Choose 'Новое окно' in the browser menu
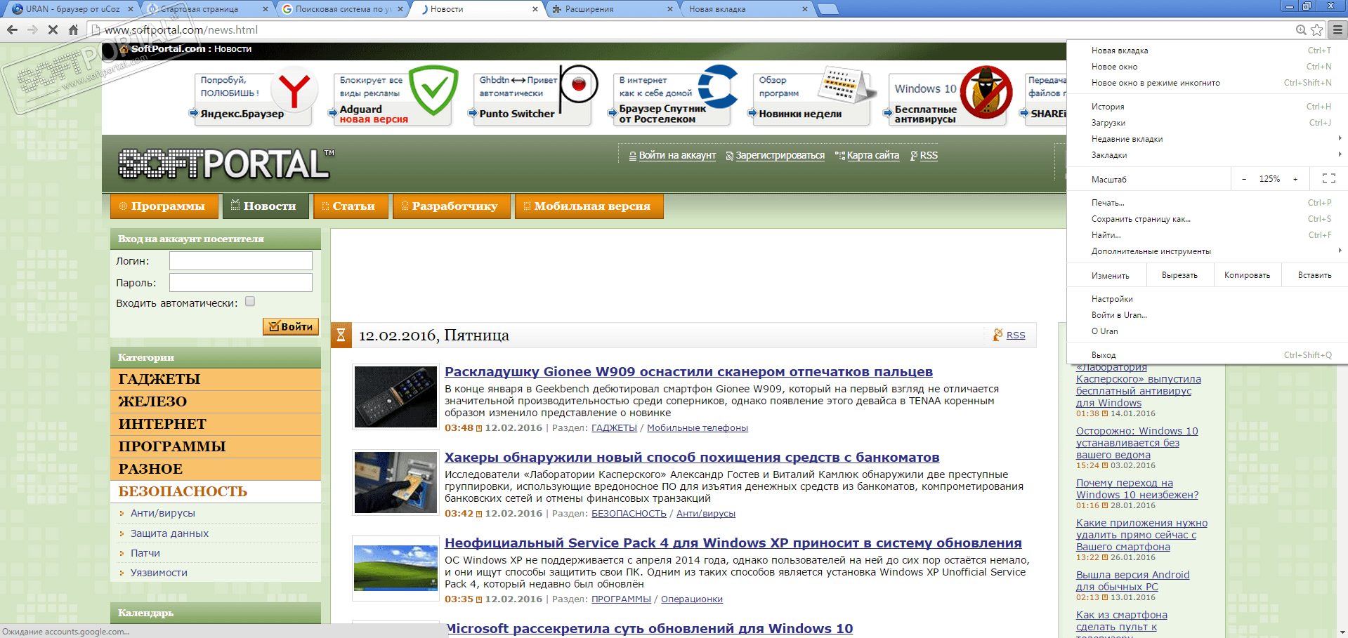This screenshot has width=1348, height=638. [1206, 67]
